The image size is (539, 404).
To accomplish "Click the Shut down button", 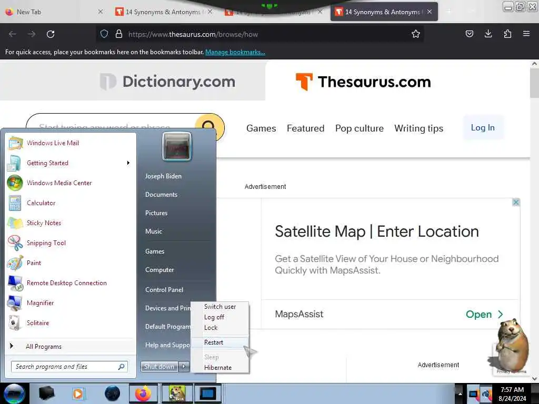I will 159,366.
